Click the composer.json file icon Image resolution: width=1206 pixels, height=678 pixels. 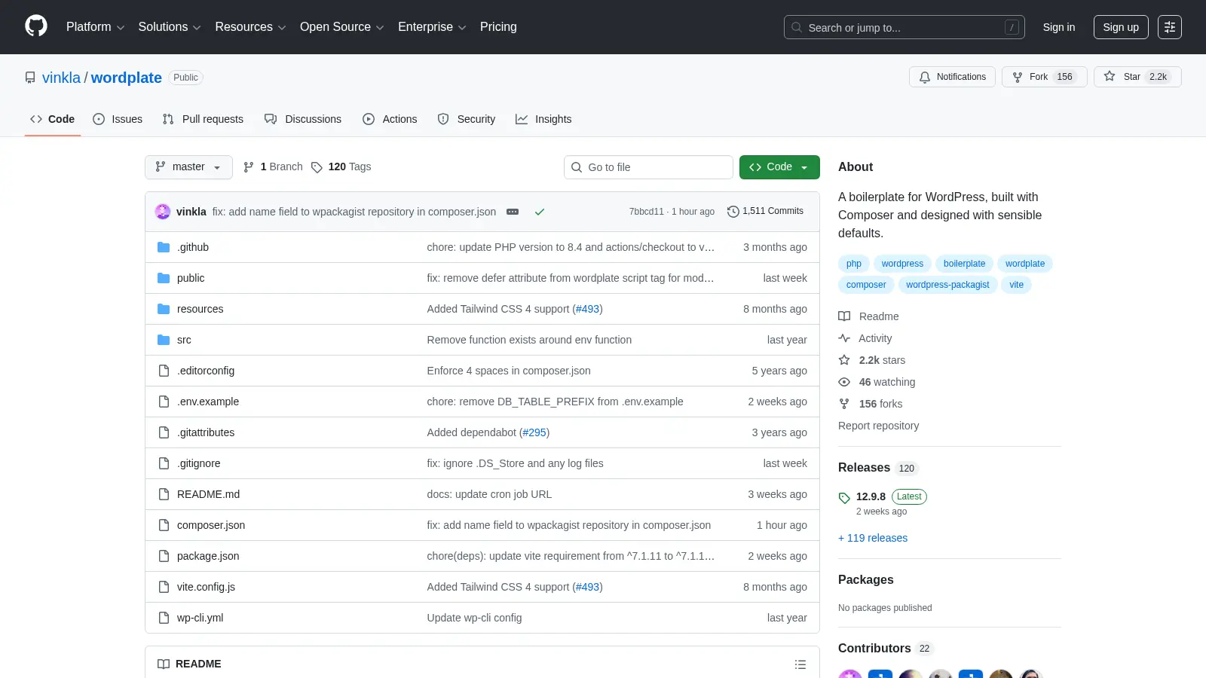tap(164, 525)
